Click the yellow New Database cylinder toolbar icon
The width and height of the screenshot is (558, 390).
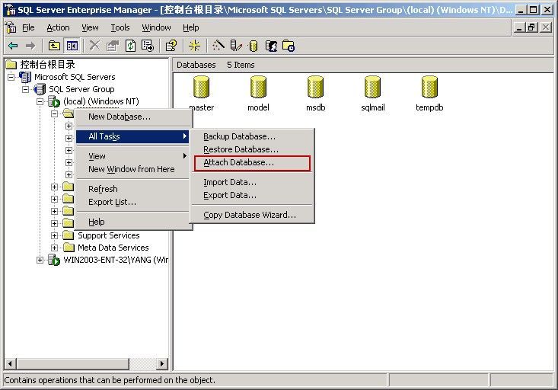253,46
